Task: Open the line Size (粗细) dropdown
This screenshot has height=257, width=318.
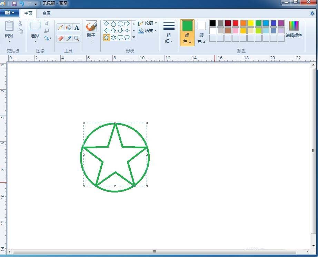Action: pos(169,32)
